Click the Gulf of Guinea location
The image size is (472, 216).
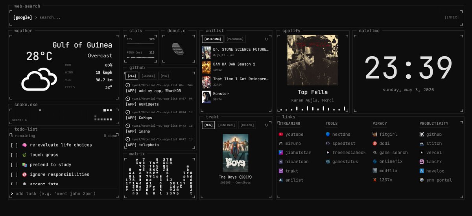[82, 45]
